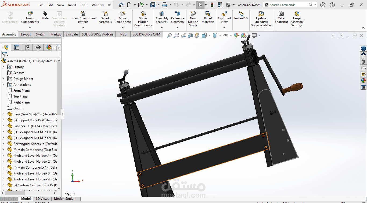Print the document
The height and width of the screenshot is (203, 367).
click(x=165, y=5)
